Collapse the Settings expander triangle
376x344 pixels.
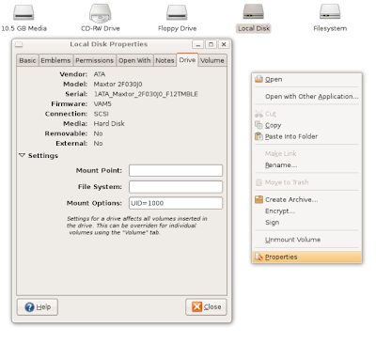[22, 155]
